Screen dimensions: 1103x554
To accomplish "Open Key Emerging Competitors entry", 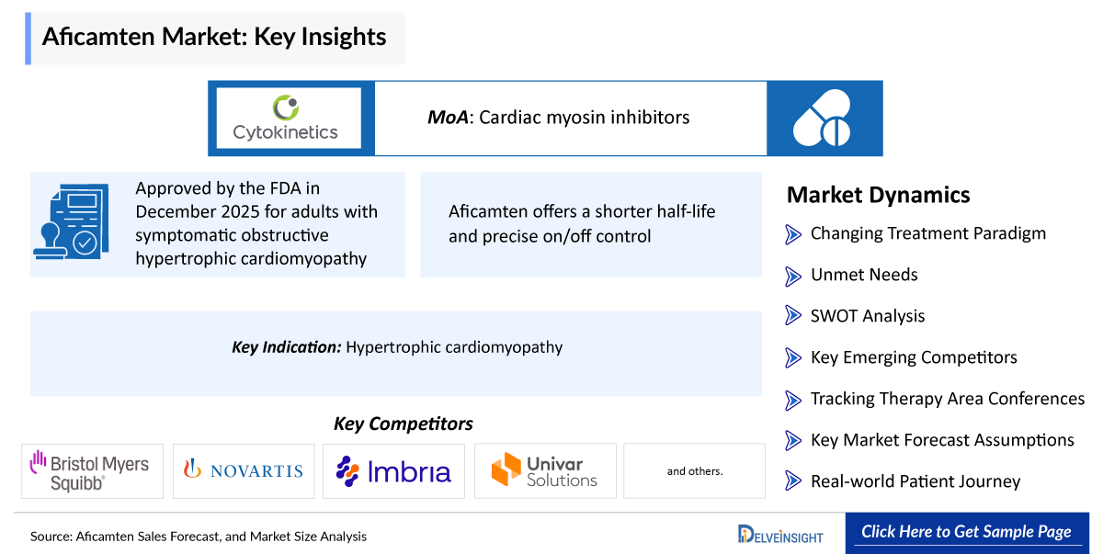I will pos(913,357).
